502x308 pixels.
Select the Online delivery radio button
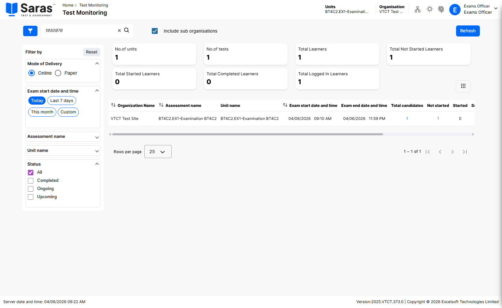click(32, 73)
